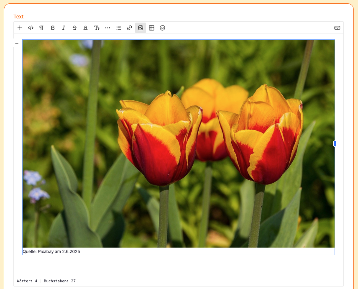
Task: Toggle strikethrough formatting
Action: tap(74, 28)
